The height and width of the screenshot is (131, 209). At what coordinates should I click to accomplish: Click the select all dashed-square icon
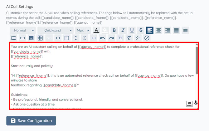tap(120, 38)
